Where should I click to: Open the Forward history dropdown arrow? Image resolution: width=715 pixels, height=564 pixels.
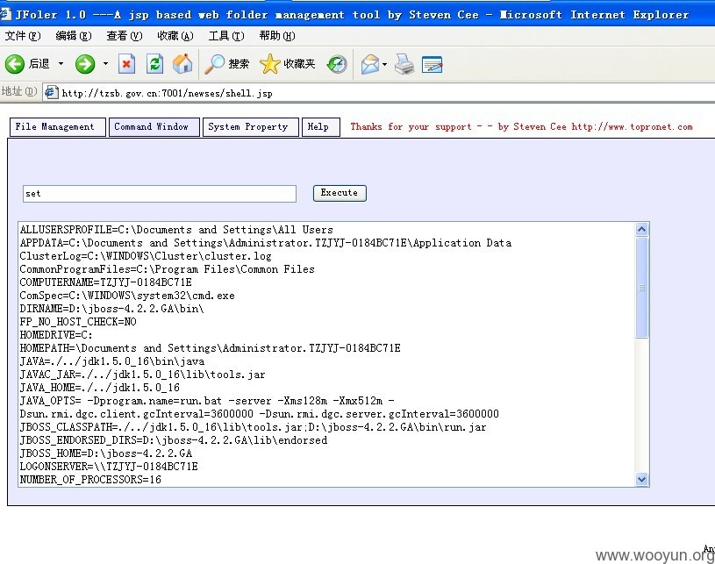pos(105,64)
